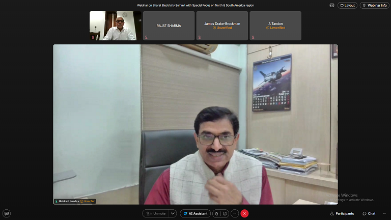Open the Participants panel

[342, 213]
